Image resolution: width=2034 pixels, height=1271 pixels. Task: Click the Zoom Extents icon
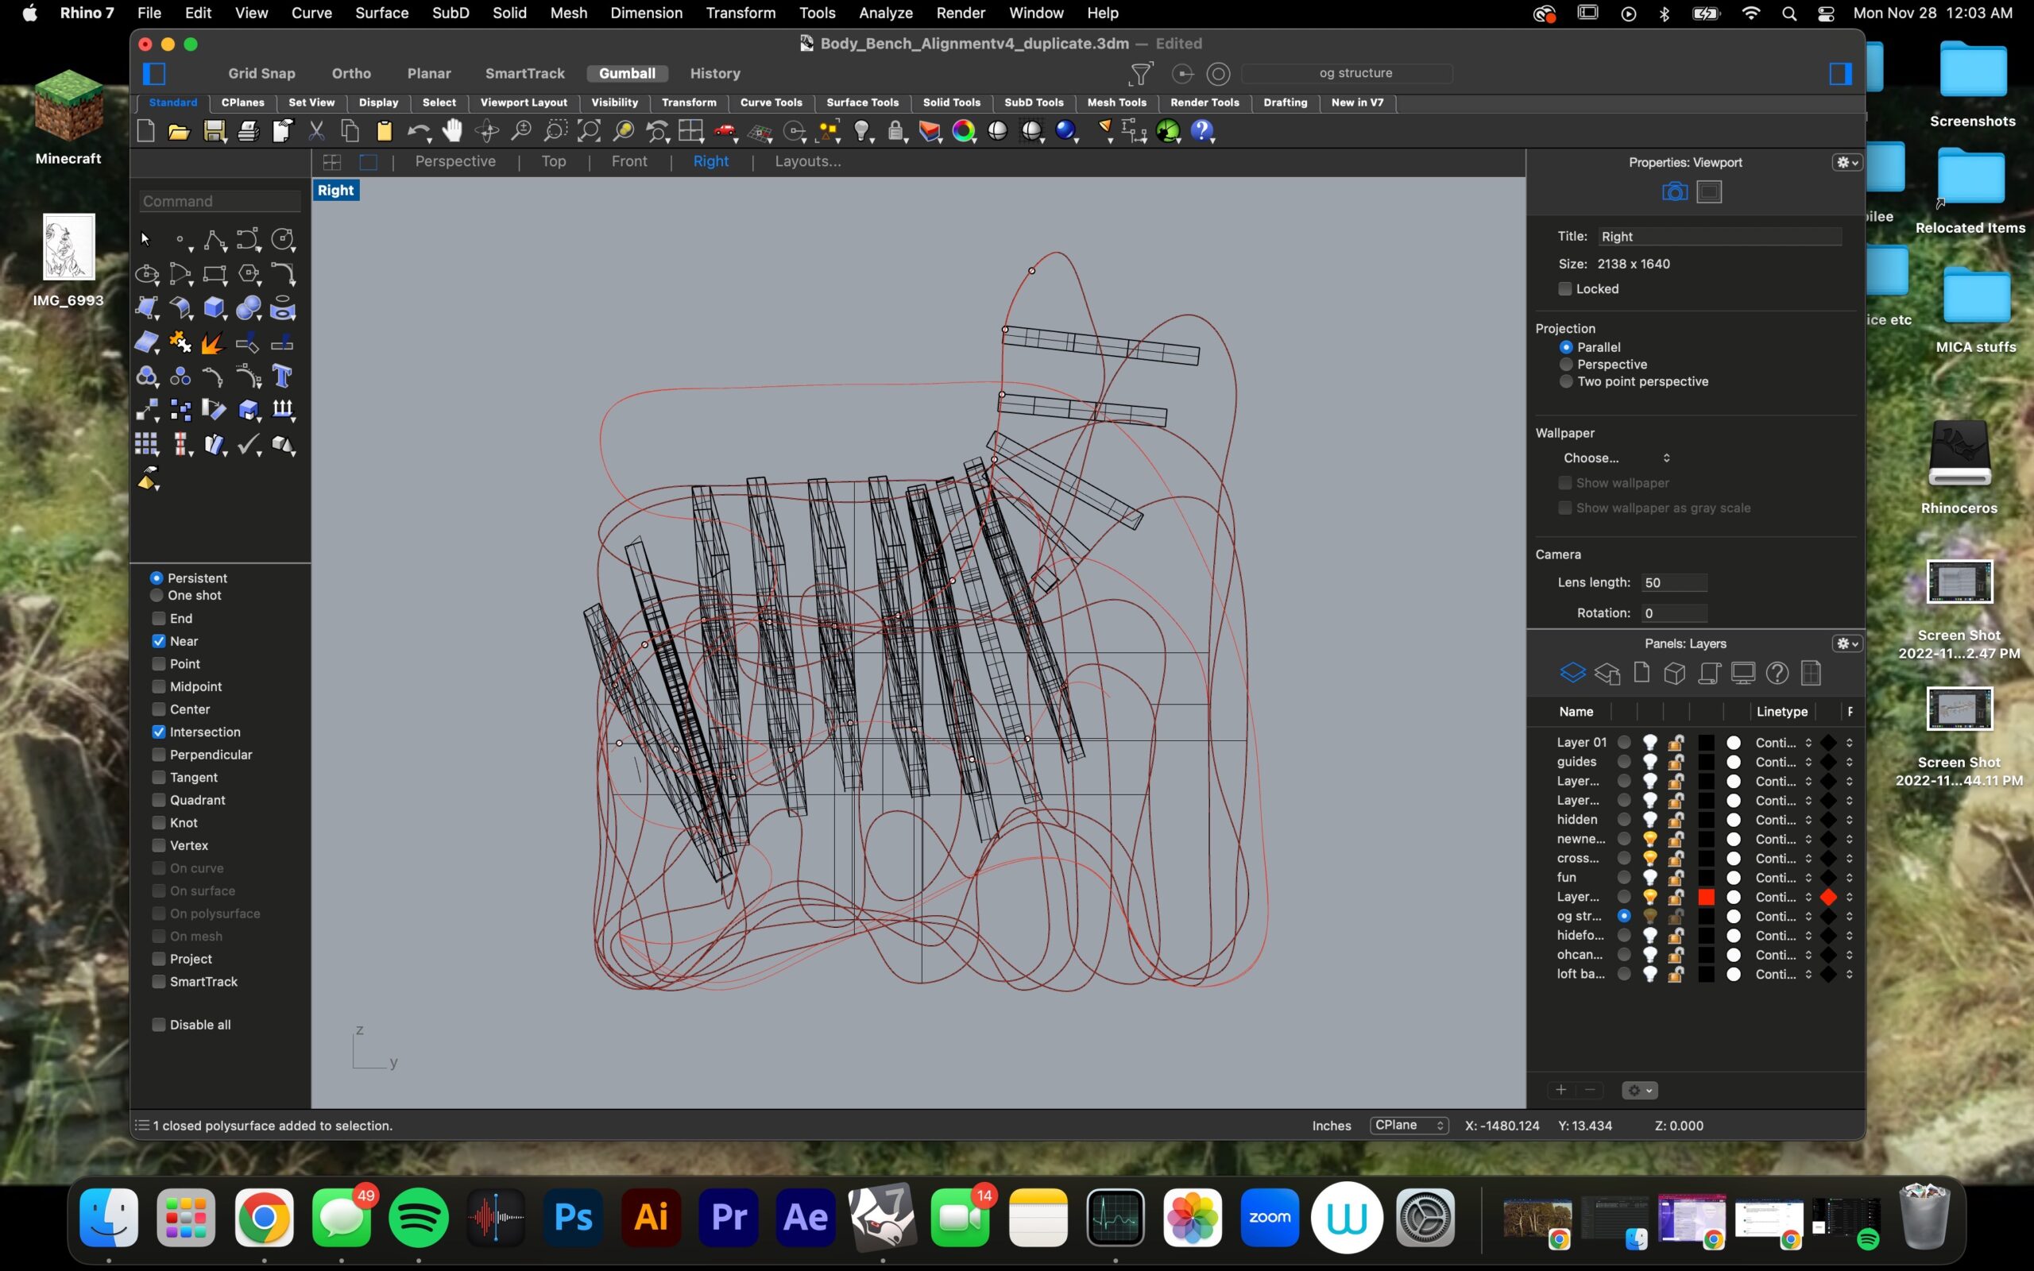pyautogui.click(x=588, y=131)
